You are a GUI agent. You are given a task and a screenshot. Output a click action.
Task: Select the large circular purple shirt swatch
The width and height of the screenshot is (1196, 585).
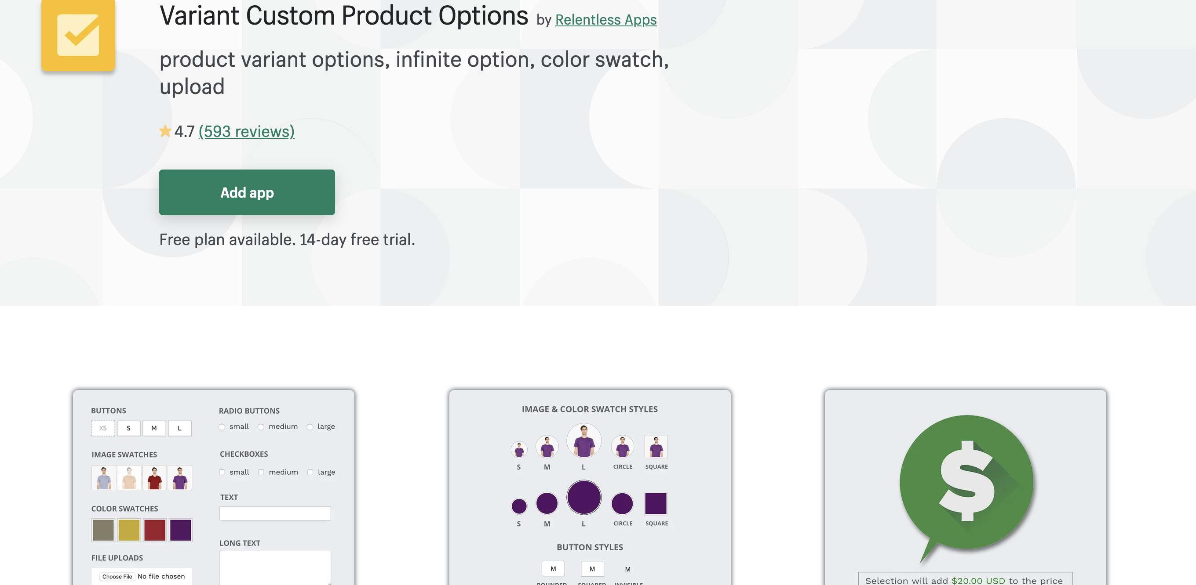pyautogui.click(x=583, y=441)
